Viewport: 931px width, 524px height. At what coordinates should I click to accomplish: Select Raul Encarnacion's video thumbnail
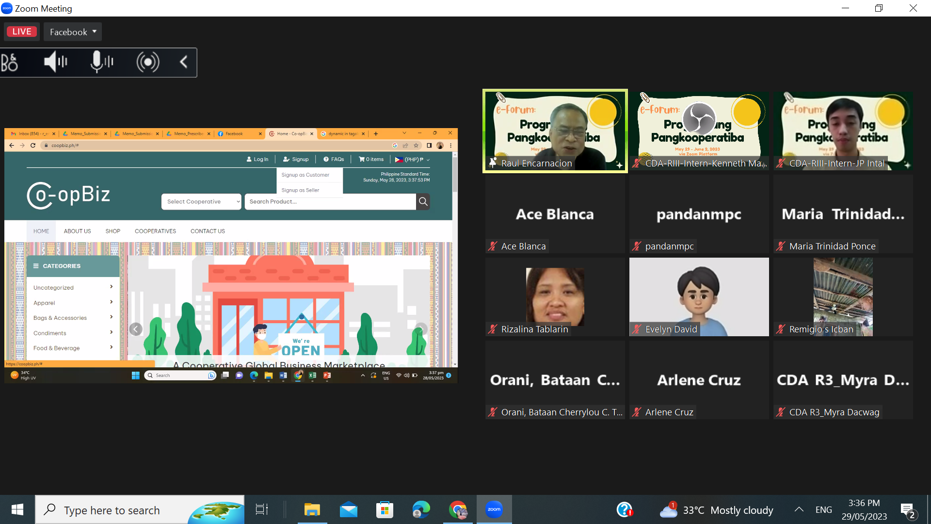tap(555, 131)
